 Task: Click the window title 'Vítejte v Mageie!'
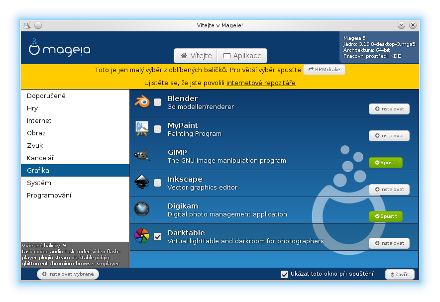(220, 25)
